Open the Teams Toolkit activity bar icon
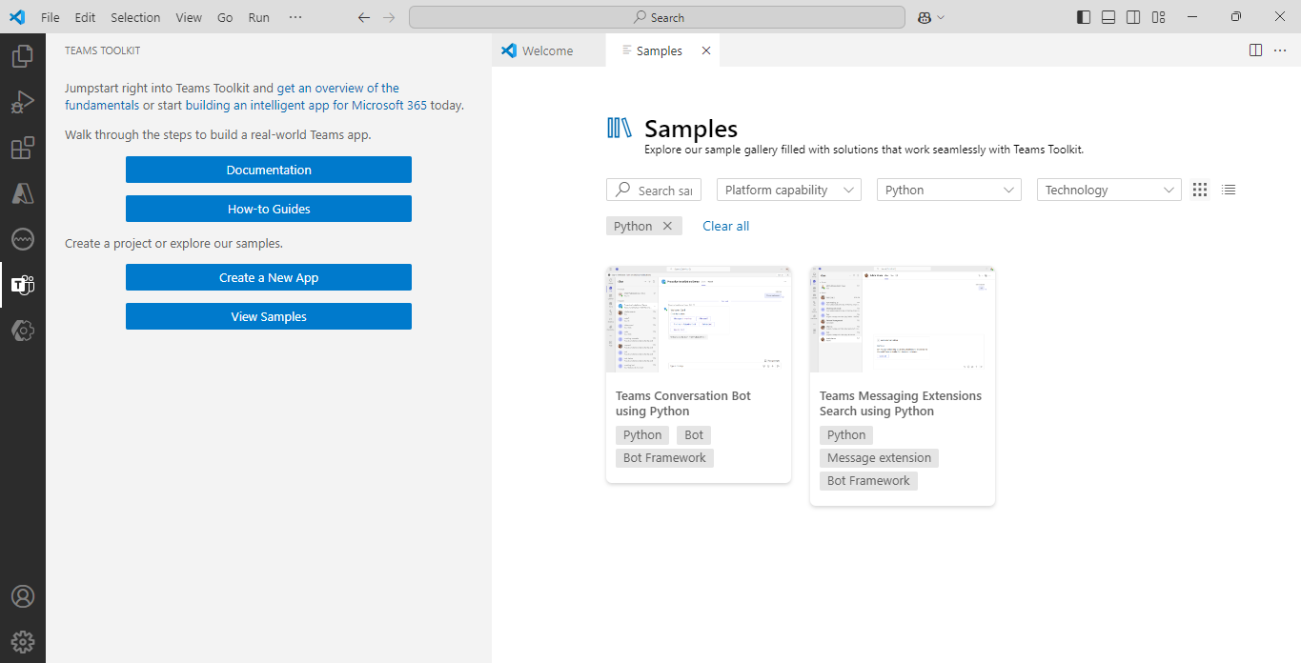 [x=22, y=285]
